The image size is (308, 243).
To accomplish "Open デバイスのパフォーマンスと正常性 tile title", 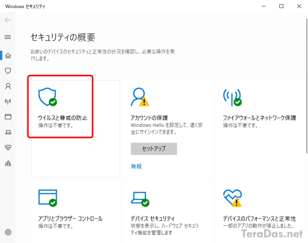I will tap(259, 219).
